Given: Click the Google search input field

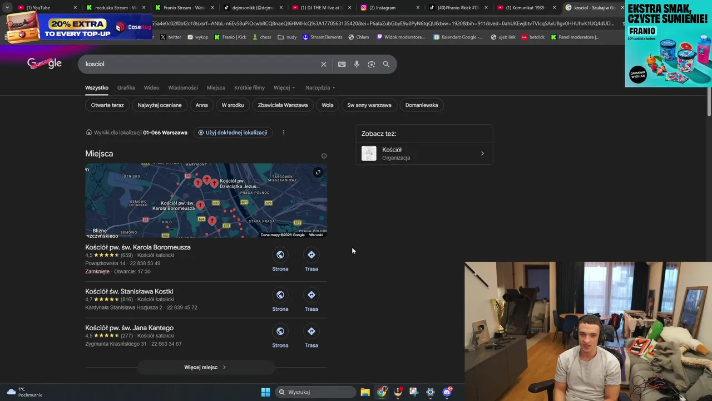Looking at the screenshot, I should coord(200,64).
